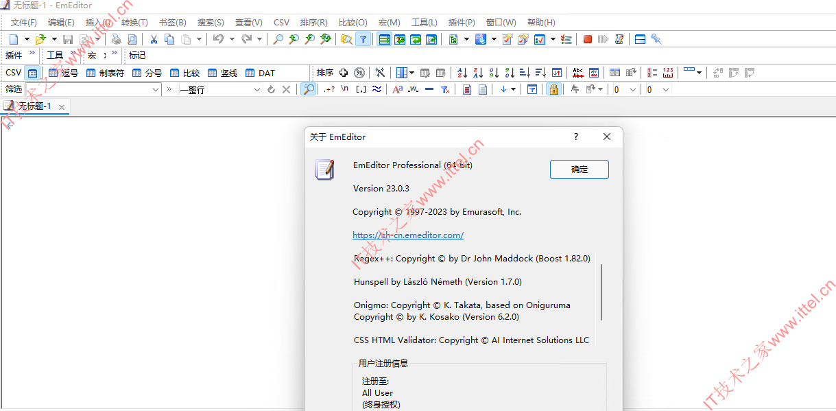Toggle the [,] embedded newlines filter option
The width and height of the screenshot is (836, 411).
pos(361,89)
